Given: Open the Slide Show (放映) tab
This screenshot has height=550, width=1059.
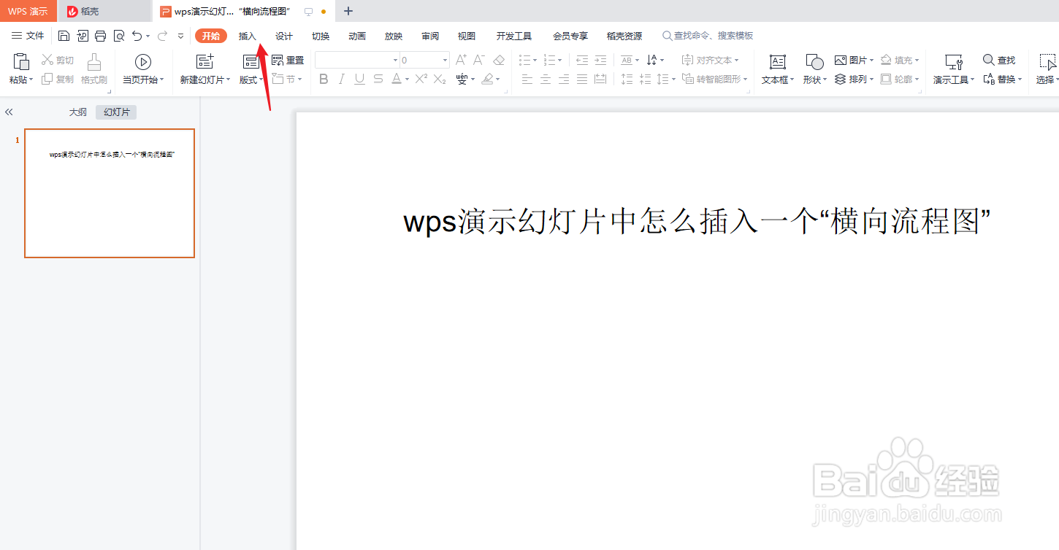Looking at the screenshot, I should click(394, 36).
